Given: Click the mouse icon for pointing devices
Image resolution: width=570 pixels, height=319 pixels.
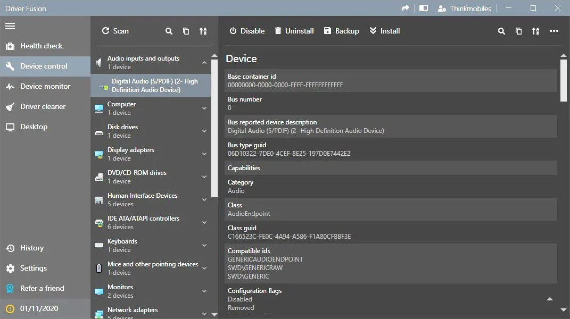Looking at the screenshot, I should click(x=99, y=268).
